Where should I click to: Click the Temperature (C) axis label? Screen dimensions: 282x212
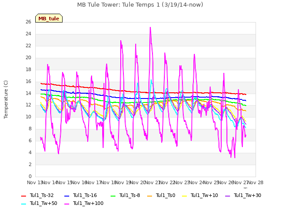coord(6,99)
